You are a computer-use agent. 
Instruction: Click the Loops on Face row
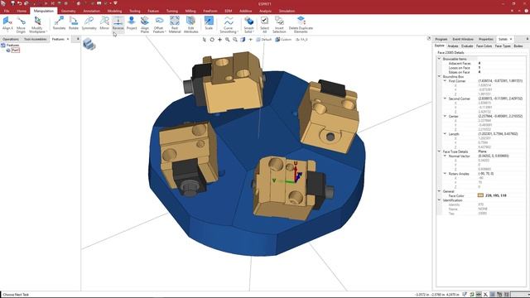[482, 68]
